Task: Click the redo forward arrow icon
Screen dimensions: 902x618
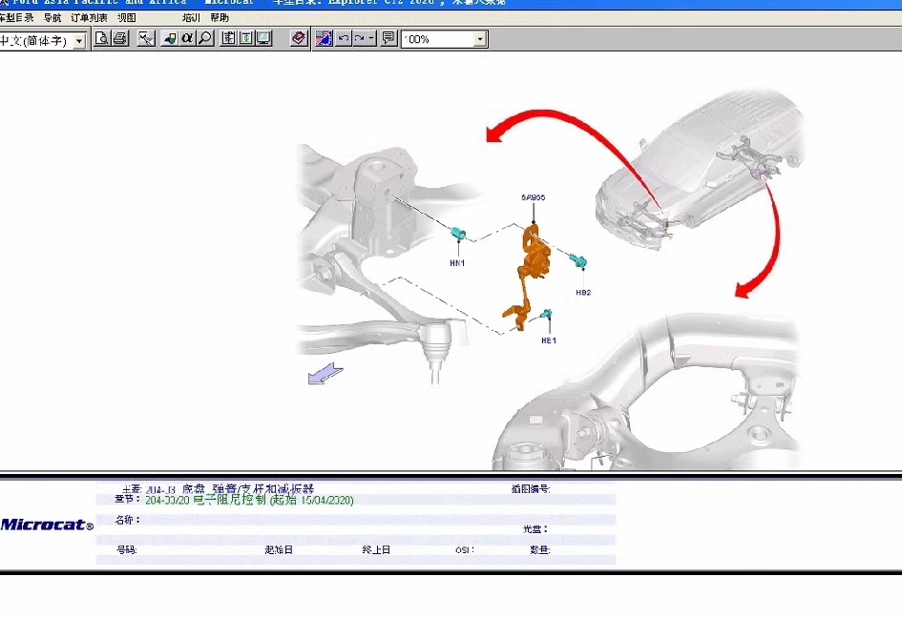Action: pos(360,39)
